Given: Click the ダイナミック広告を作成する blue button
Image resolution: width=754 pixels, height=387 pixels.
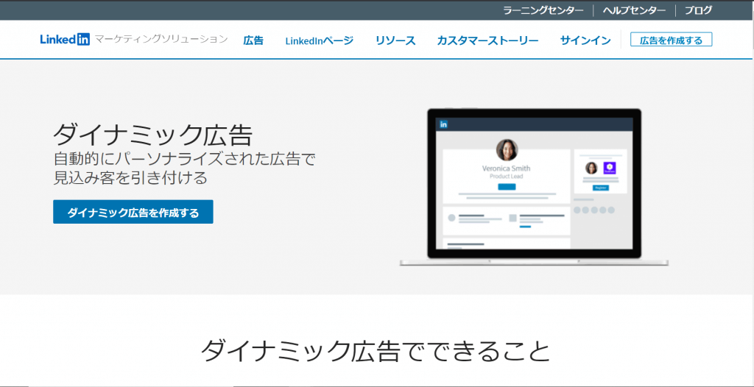Looking at the screenshot, I should pos(133,212).
